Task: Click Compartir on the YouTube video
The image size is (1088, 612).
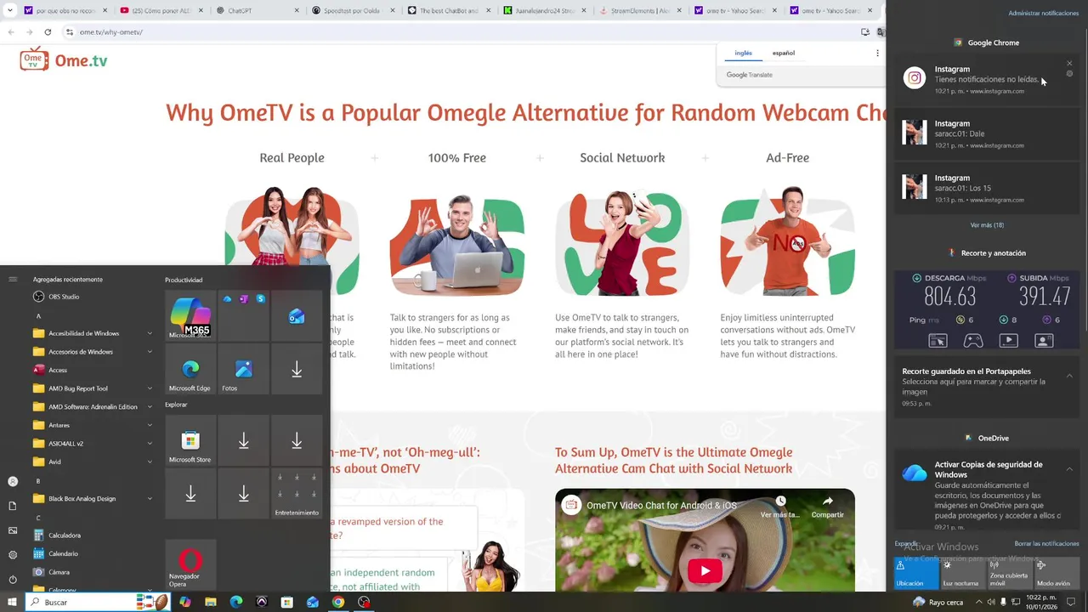Action: tap(827, 507)
